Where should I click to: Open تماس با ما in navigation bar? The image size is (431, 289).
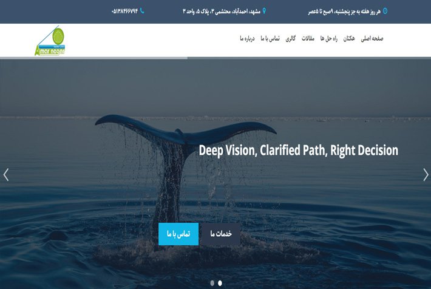tap(270, 38)
